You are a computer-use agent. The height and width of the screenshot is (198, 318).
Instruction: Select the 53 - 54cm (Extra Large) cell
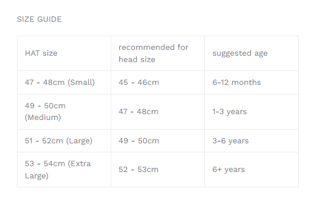pyautogui.click(x=64, y=170)
